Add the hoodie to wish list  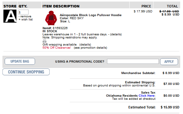pos(26,20)
